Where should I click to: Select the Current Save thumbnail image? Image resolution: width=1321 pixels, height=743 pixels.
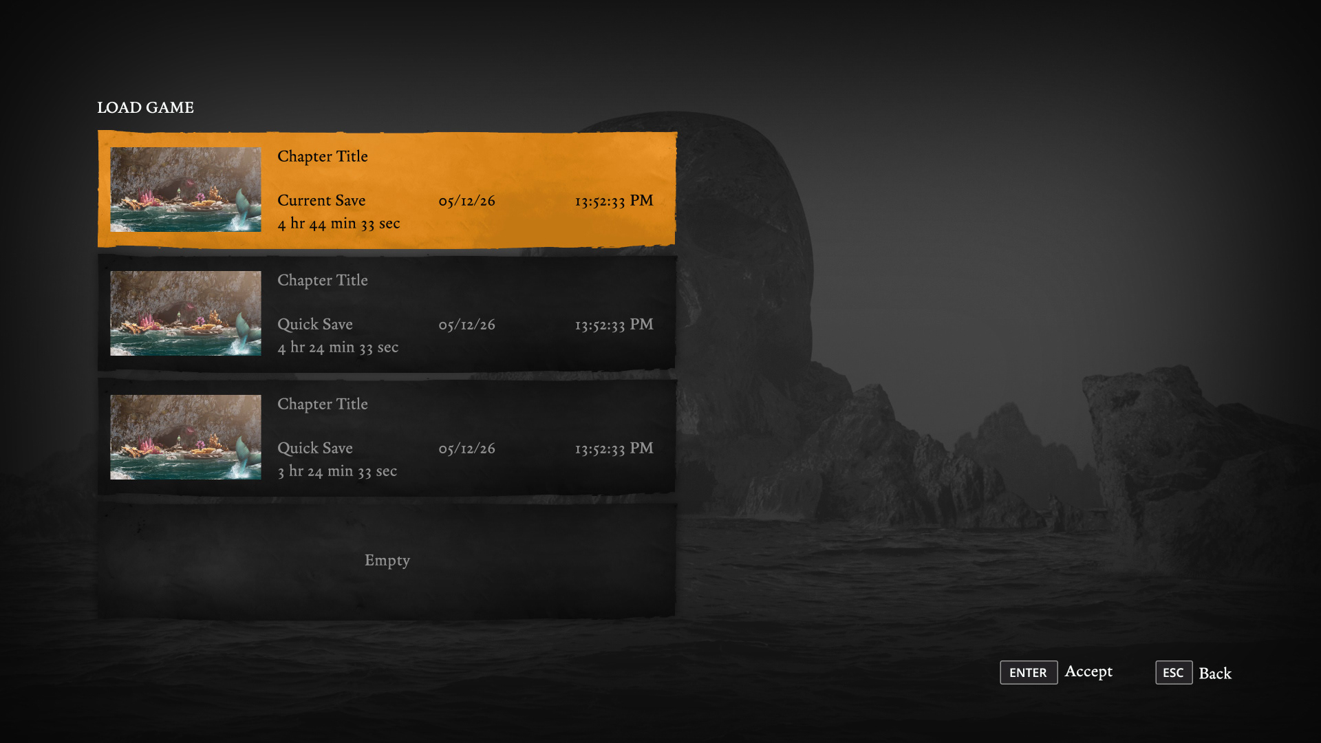click(185, 189)
